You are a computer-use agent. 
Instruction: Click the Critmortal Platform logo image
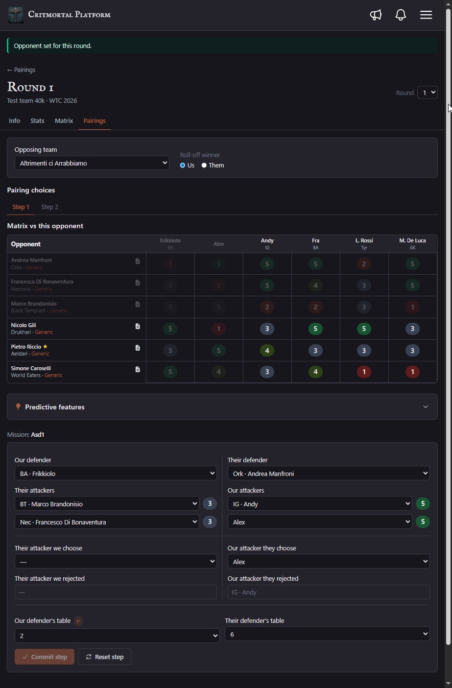pyautogui.click(x=16, y=15)
